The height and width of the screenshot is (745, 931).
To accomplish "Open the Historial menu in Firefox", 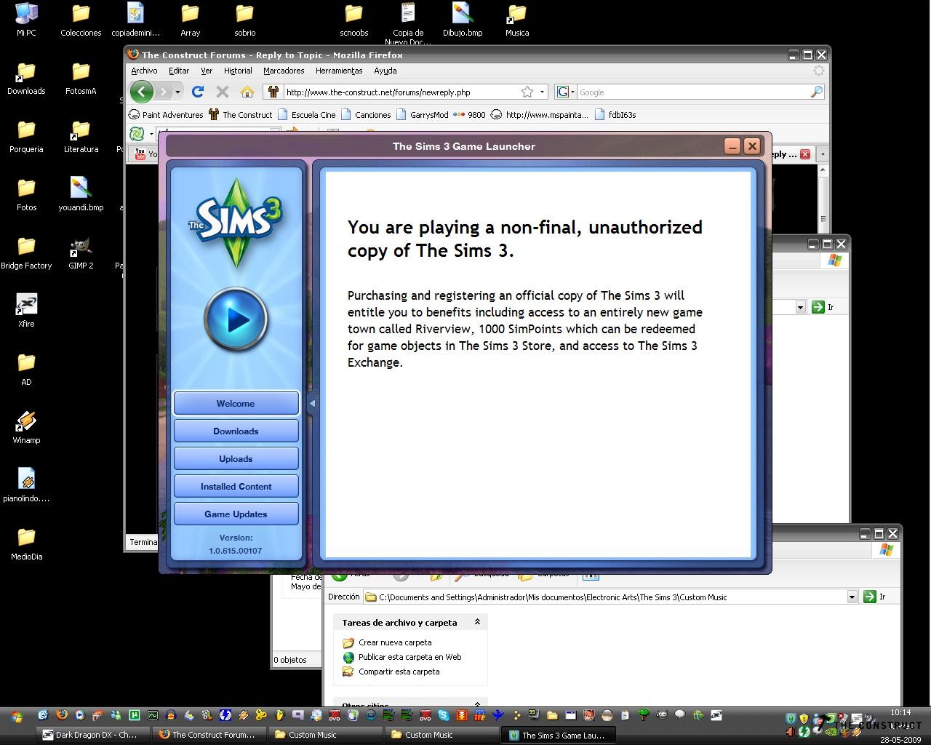I will (238, 71).
